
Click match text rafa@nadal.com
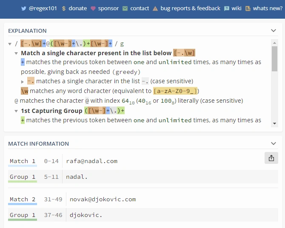(92, 161)
